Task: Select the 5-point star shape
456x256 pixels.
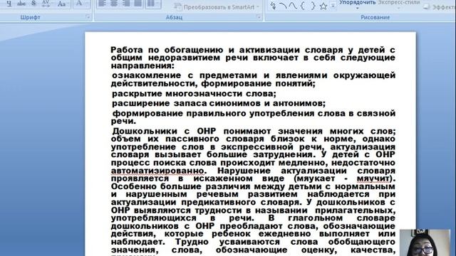Action: pos(323,6)
